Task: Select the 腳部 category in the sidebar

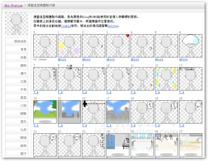Action: (17, 65)
